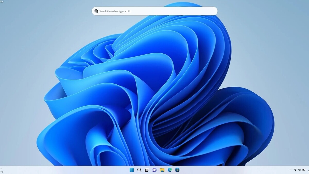Screen dimensions: 309x174
Task: Open Microsoft Store from the taskbar
Action: (177, 170)
